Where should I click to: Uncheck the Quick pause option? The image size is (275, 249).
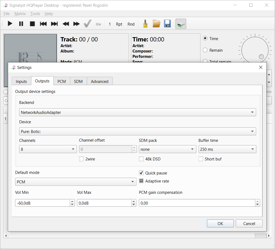[x=141, y=173]
